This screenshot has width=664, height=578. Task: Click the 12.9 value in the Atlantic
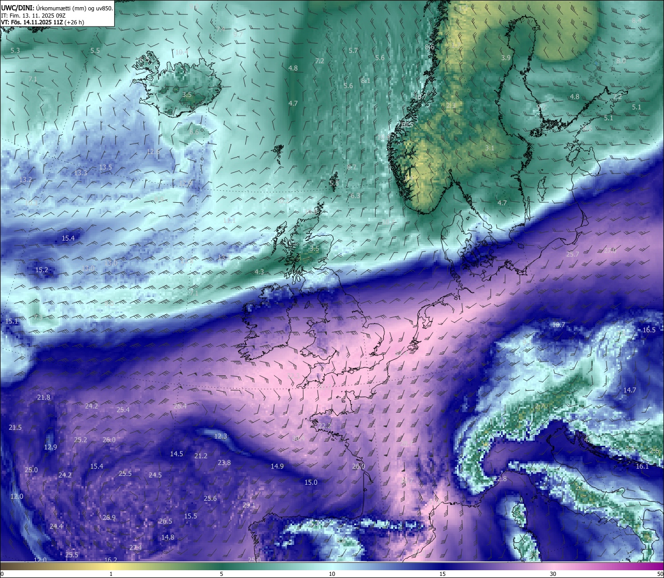(50, 447)
